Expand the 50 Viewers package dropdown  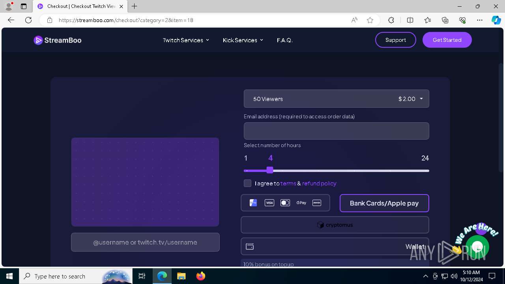[x=337, y=99]
